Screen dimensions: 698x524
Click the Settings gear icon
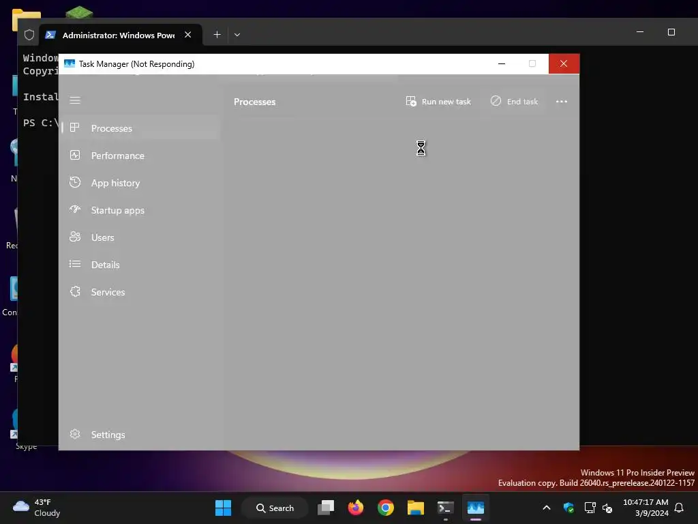click(75, 434)
